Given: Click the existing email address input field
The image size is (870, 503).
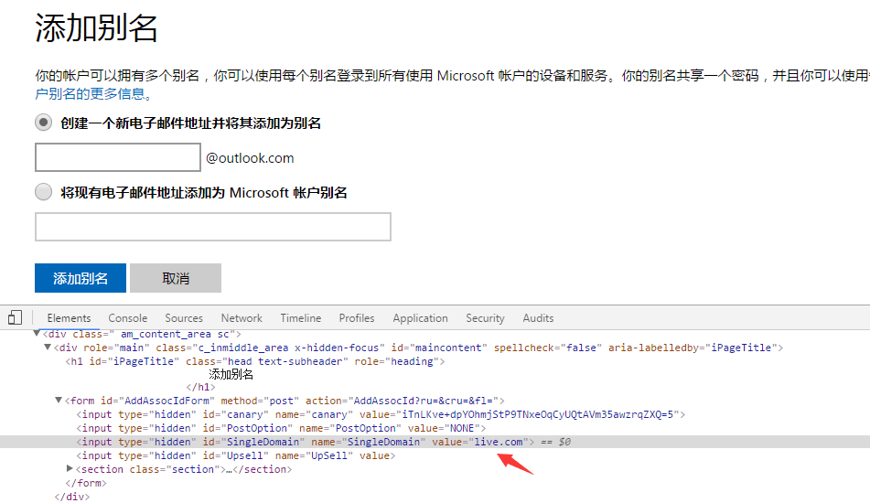Looking at the screenshot, I should 213,227.
